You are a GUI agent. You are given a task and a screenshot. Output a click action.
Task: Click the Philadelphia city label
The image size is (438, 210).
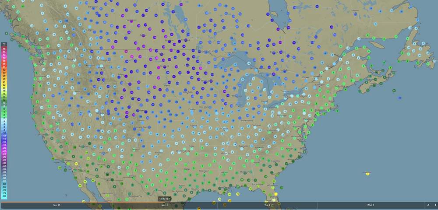[x=308, y=119]
